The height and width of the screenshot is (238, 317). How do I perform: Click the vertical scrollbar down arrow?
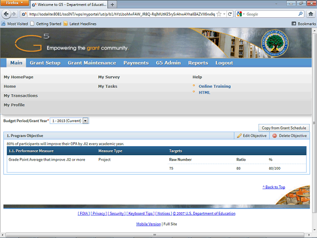315,230
